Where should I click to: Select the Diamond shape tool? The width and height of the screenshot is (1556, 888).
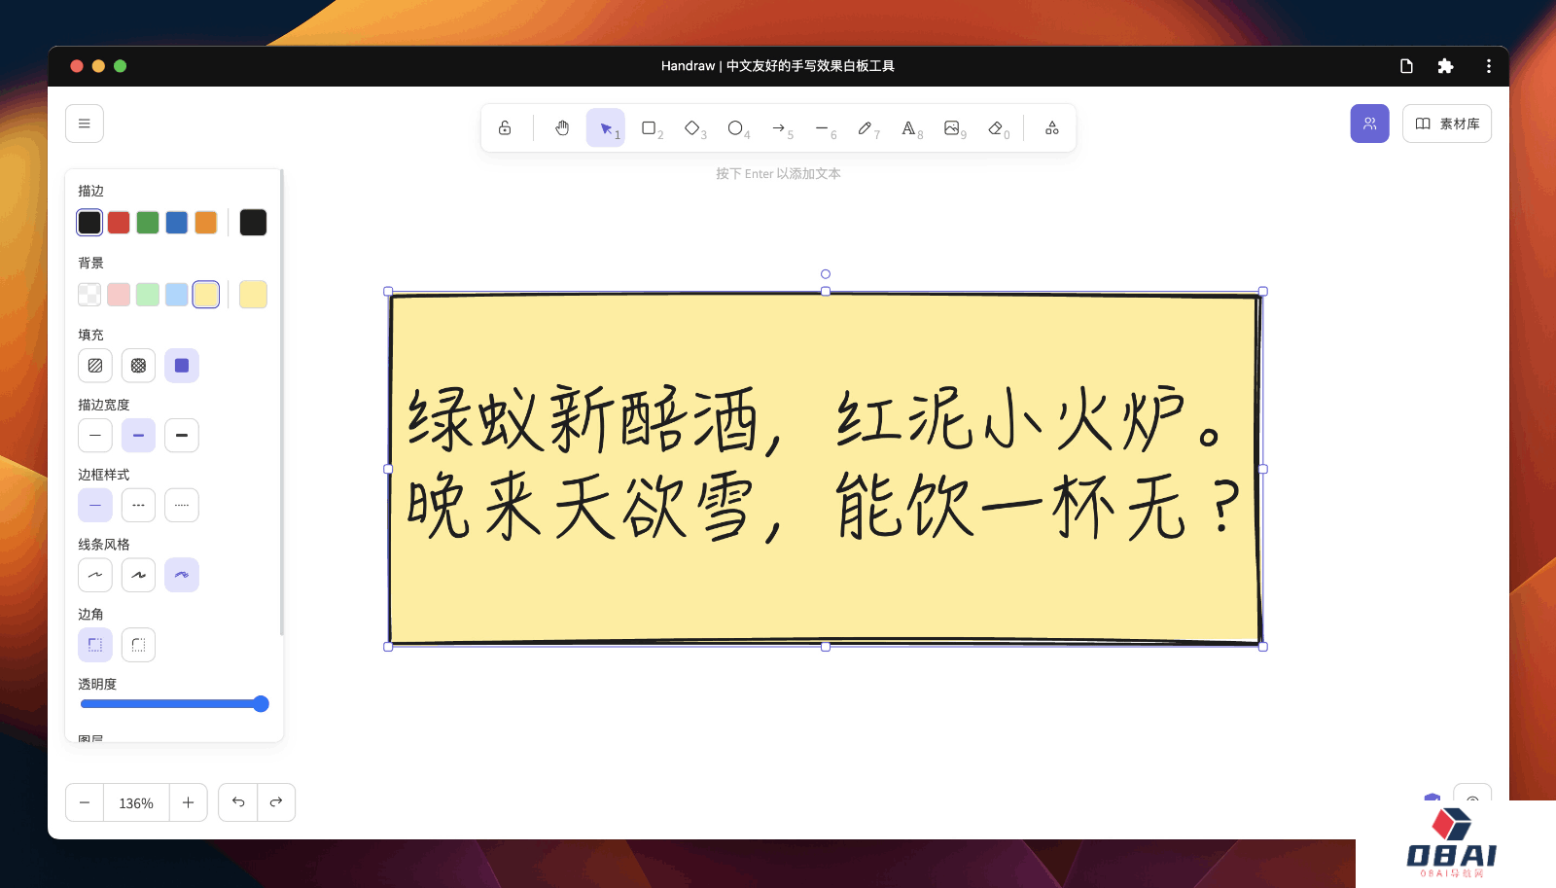(692, 128)
